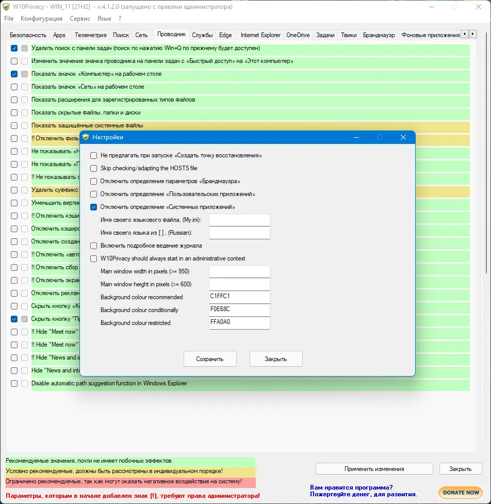
Task: Switch to the OneDrive tab
Action: coord(298,35)
